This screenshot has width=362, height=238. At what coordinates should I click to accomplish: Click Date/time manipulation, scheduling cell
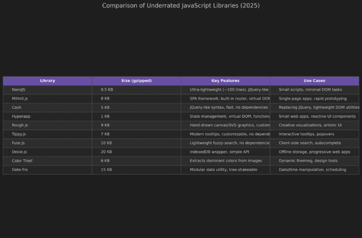tap(314, 170)
